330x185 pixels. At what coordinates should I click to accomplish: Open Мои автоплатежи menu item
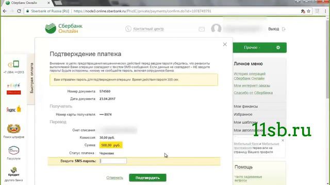248,130
